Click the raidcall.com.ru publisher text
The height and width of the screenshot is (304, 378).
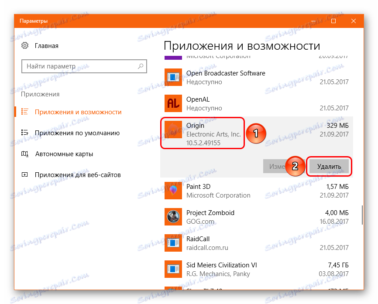207,248
